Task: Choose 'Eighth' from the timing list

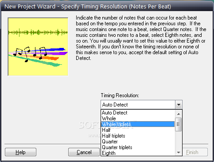Action: tap(138, 153)
